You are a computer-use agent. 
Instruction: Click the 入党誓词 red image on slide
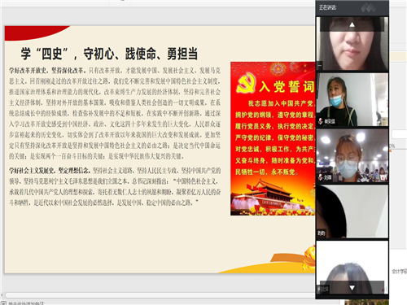(x=273, y=138)
